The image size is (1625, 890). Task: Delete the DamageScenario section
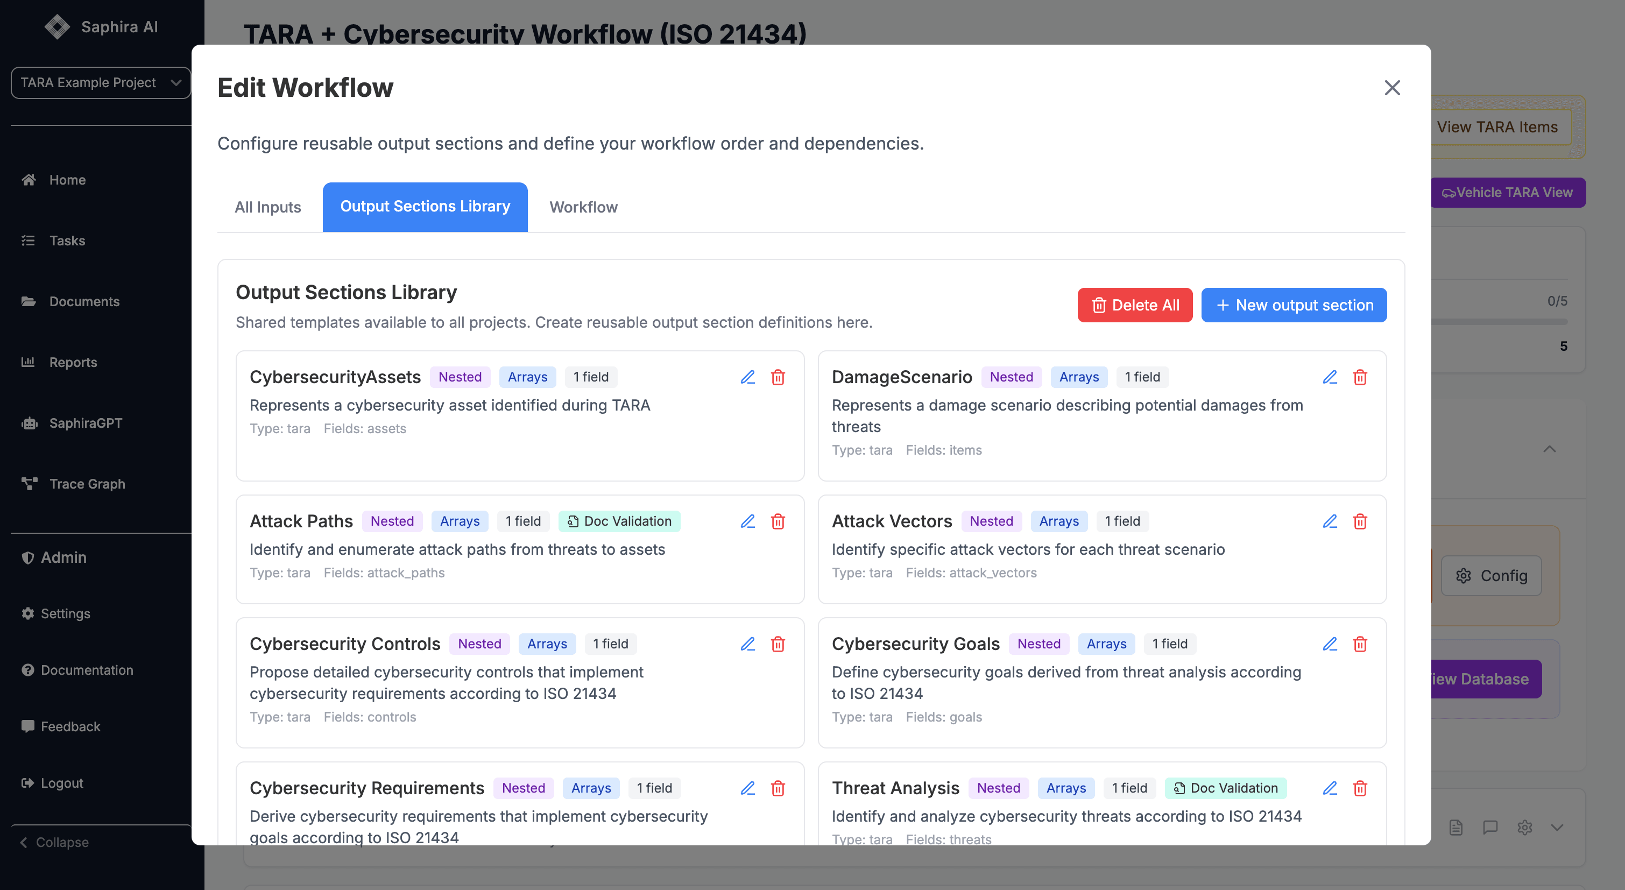pos(1360,377)
